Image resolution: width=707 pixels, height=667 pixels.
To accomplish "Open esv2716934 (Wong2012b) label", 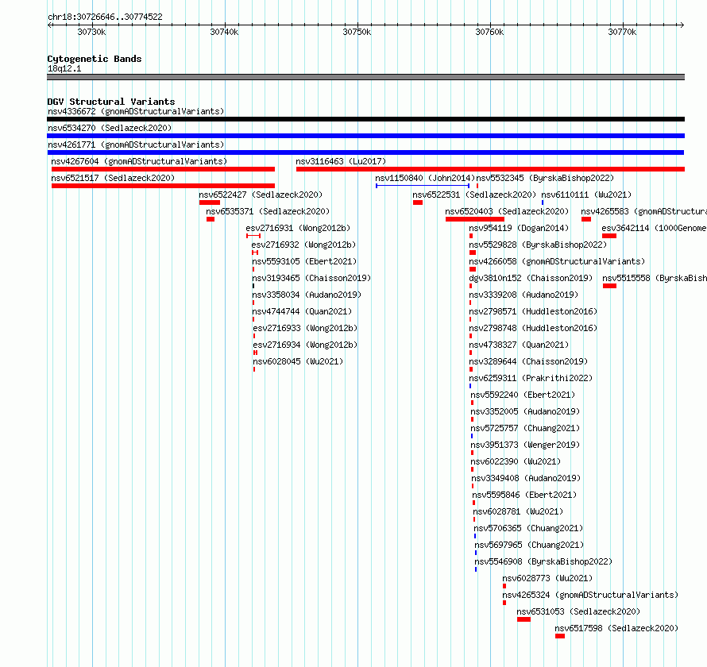I will (305, 345).
